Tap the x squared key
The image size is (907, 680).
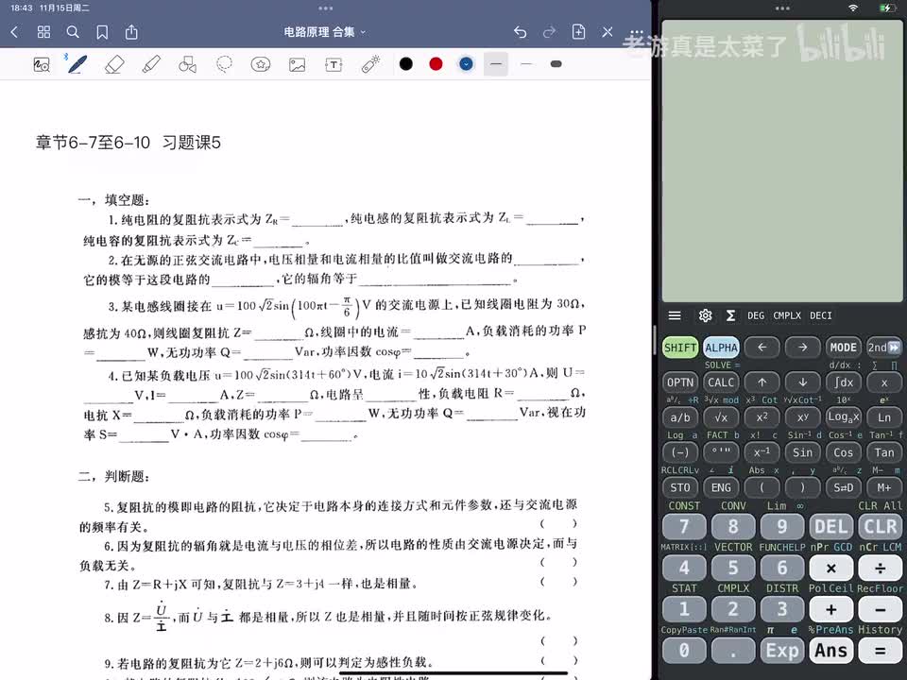[x=762, y=417]
